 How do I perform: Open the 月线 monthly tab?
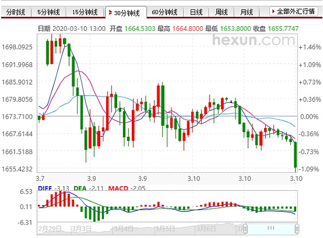247,12
